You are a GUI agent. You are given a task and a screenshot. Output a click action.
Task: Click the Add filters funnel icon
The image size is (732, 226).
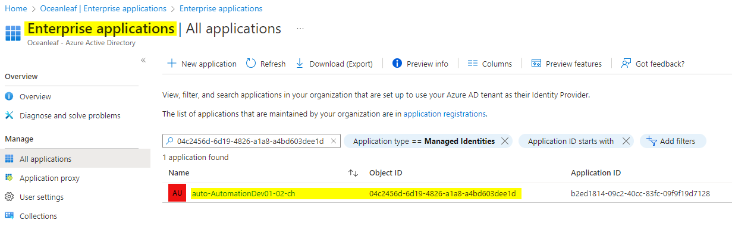[651, 141]
